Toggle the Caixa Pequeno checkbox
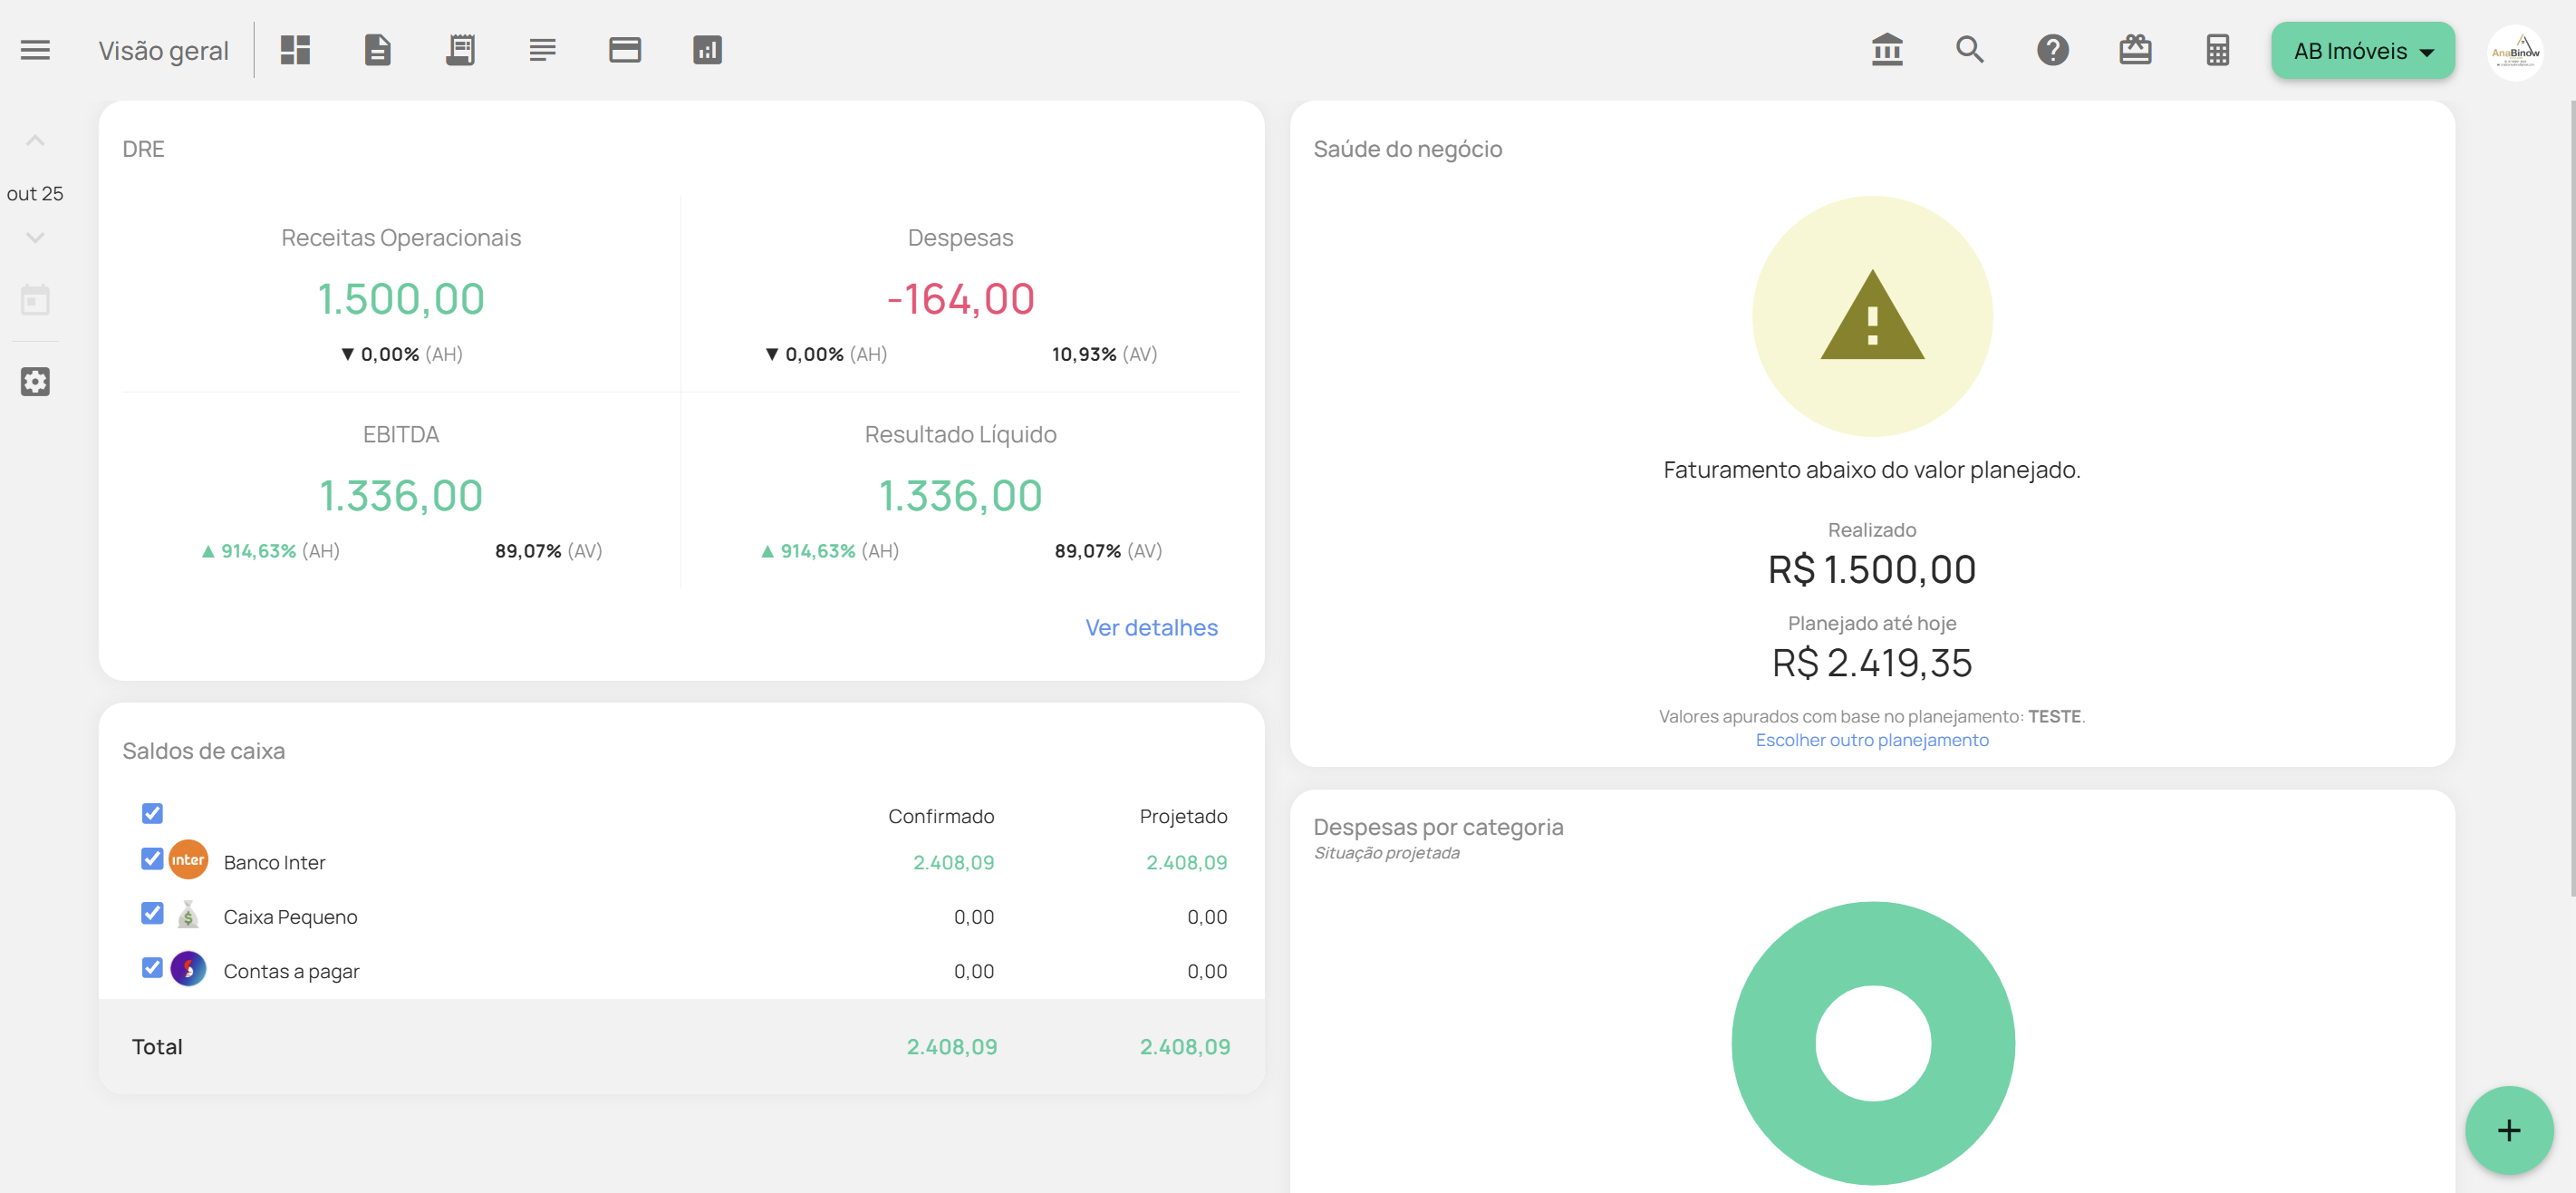 click(x=152, y=913)
